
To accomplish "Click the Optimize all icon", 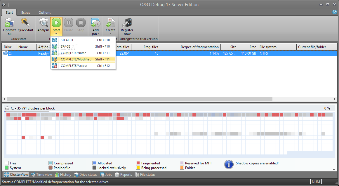I will [x=10, y=23].
